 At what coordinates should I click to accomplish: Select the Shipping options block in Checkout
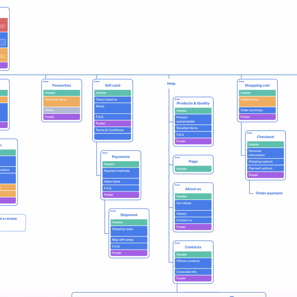tap(265, 162)
